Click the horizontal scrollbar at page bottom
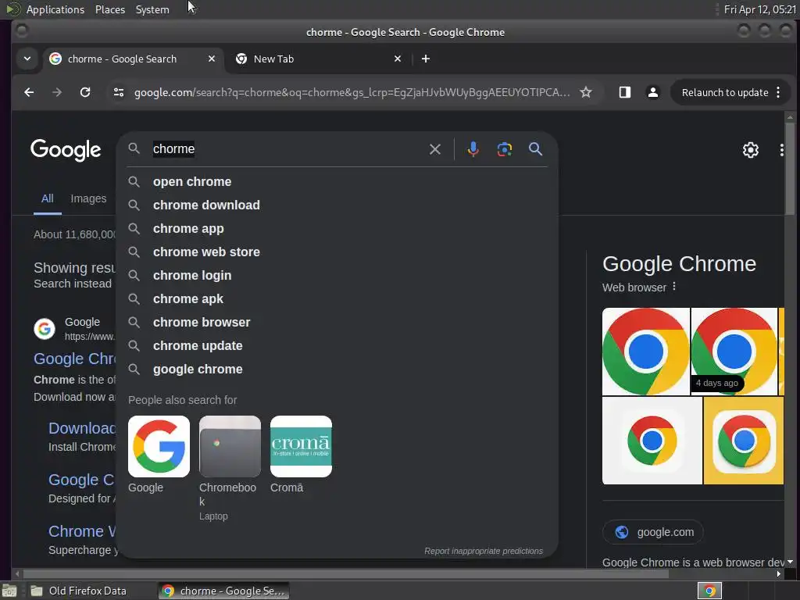The height and width of the screenshot is (600, 800). coord(346,574)
